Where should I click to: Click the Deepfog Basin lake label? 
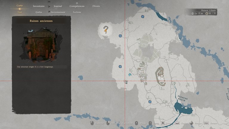pos(182,98)
